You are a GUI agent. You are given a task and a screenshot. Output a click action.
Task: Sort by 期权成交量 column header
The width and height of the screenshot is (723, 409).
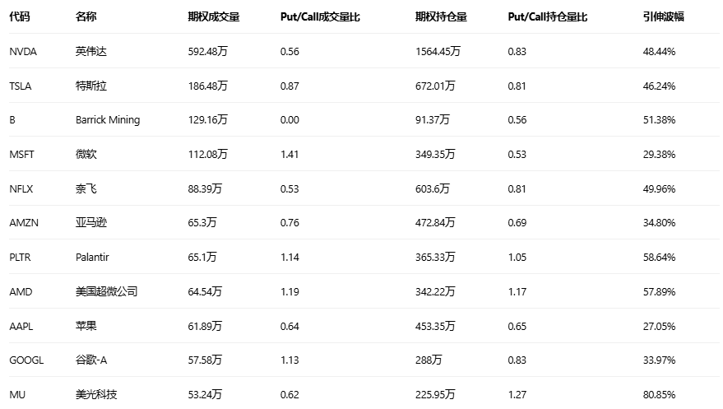(x=214, y=16)
